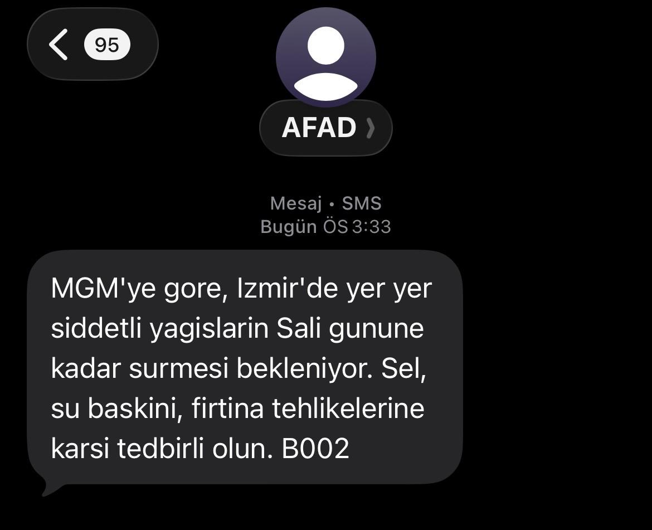The width and height of the screenshot is (652, 530).
Task: Click the word "tehlikelerine" in the message
Action: (348, 408)
